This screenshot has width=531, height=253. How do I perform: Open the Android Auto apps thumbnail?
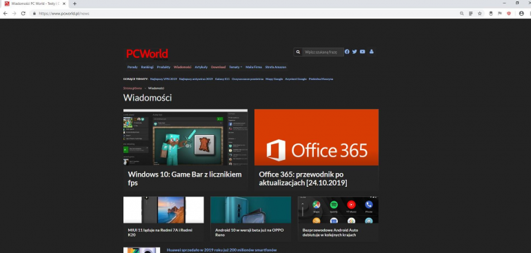pos(338,210)
